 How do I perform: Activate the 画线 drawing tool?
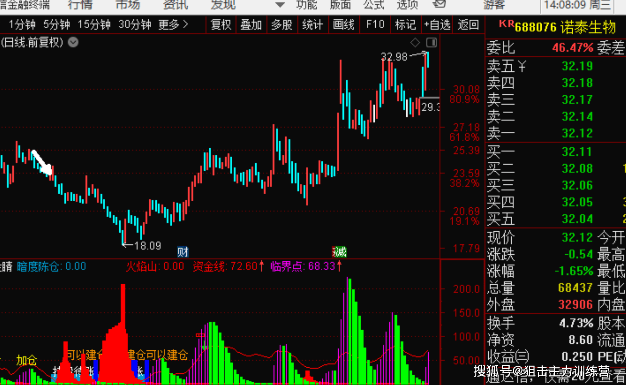[x=344, y=25]
